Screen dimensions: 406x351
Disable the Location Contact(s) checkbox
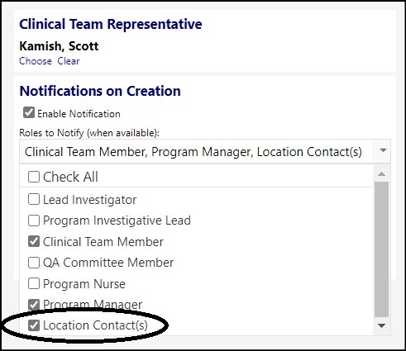pyautogui.click(x=34, y=325)
